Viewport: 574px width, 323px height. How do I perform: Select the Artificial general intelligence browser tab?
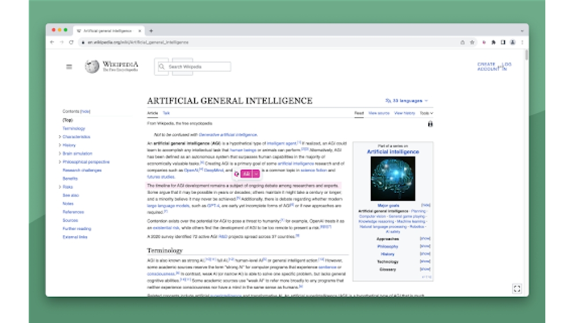[108, 31]
